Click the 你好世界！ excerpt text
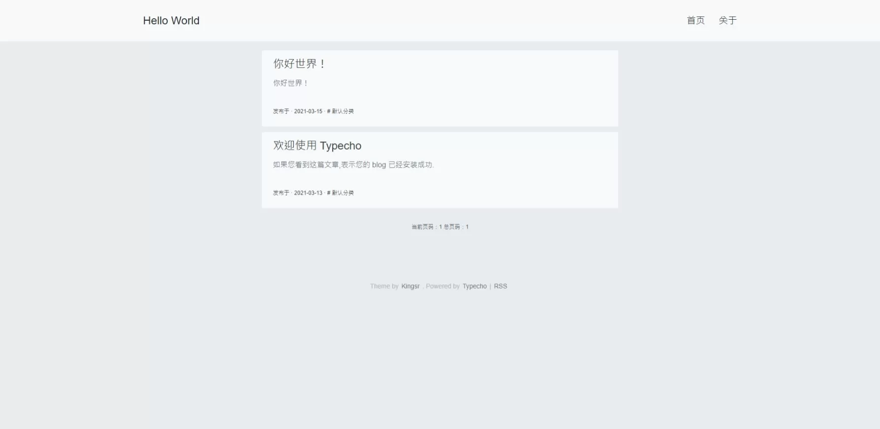 point(290,83)
